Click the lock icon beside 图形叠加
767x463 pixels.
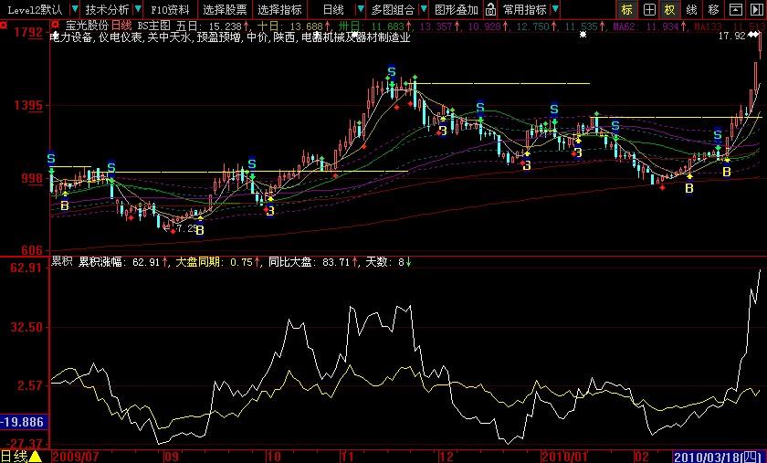(x=491, y=10)
